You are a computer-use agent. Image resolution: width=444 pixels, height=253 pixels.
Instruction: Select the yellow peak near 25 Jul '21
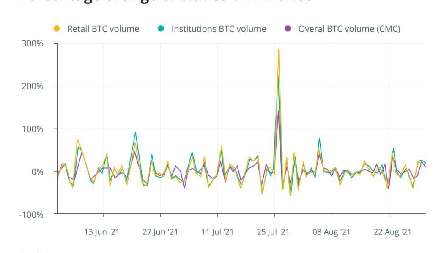pyautogui.click(x=279, y=50)
